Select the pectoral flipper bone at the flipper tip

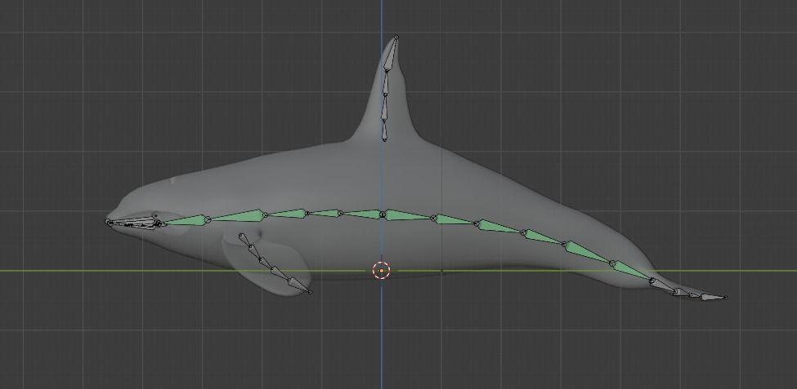point(299,285)
